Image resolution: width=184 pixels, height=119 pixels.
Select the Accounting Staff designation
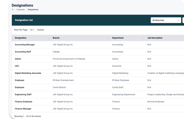click(23, 52)
